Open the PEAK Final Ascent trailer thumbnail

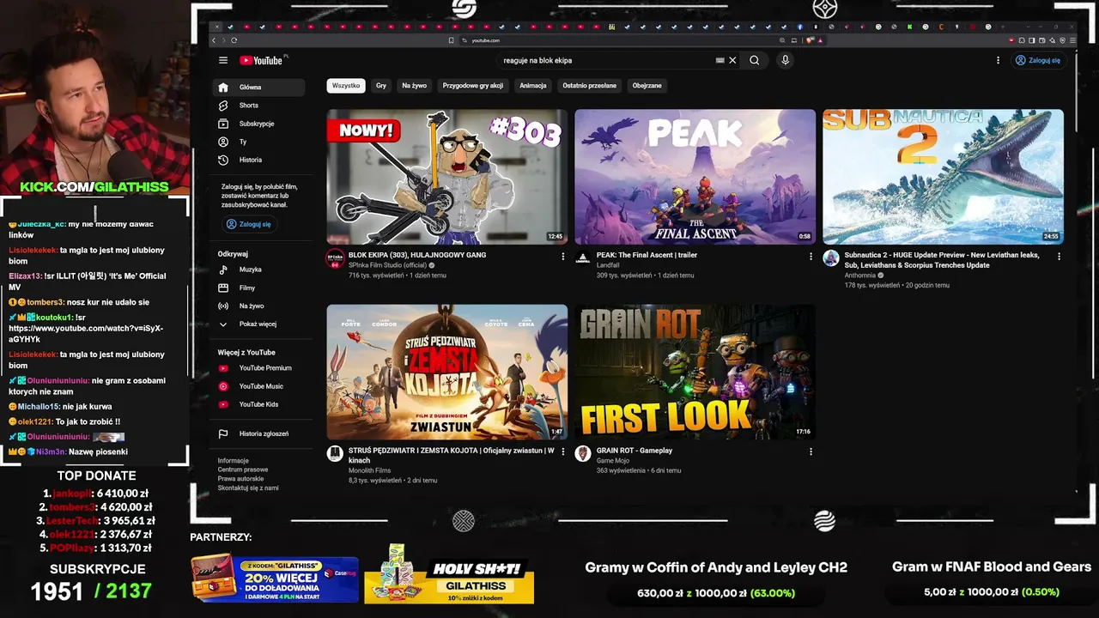[x=695, y=177]
